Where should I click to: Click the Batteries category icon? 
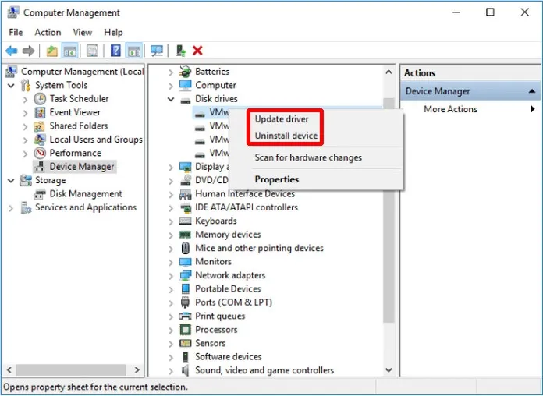pos(185,72)
